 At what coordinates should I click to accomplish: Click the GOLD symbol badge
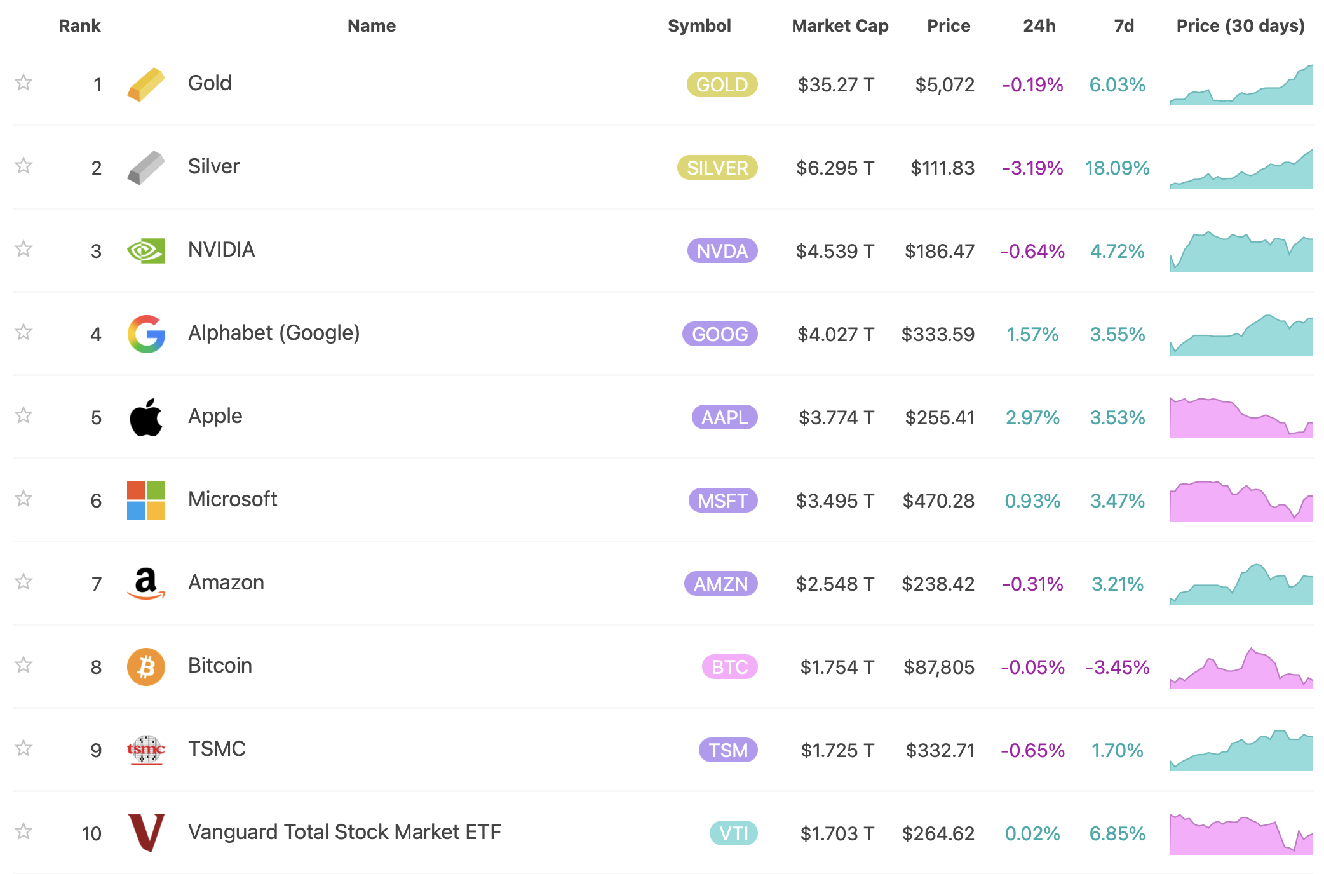(x=722, y=84)
